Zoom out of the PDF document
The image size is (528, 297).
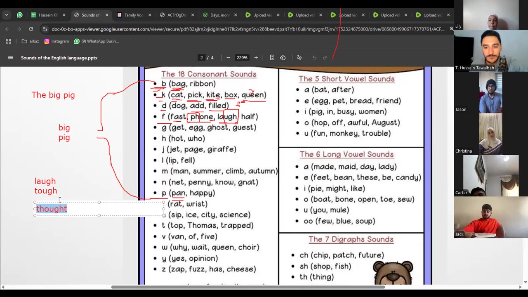[x=228, y=58]
